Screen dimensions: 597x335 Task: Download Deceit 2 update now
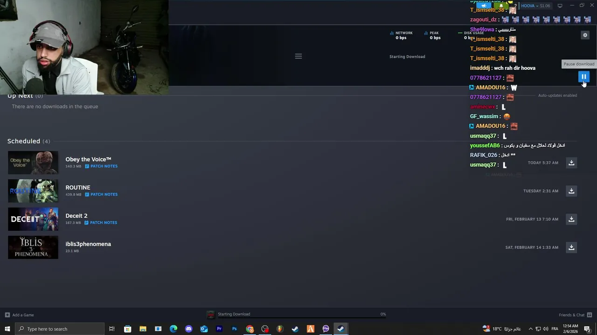click(571, 219)
